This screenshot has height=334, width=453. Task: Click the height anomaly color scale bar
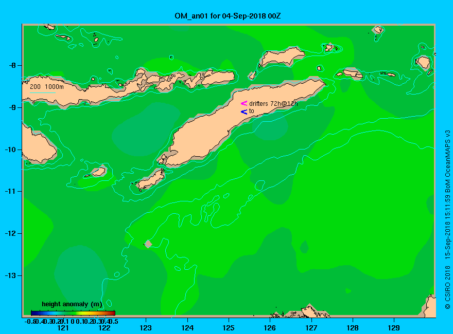(x=73, y=313)
